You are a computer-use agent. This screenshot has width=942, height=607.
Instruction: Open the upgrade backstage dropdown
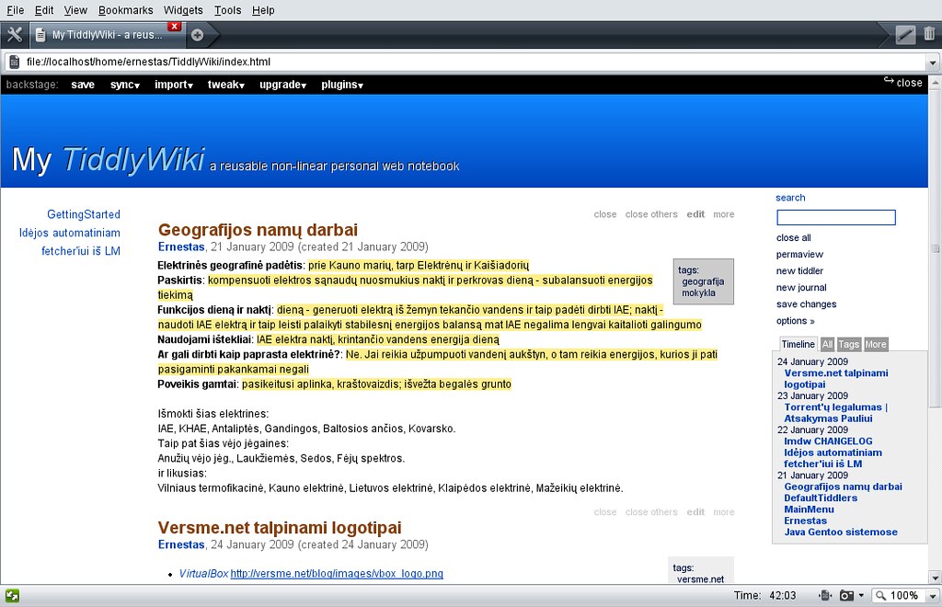point(283,85)
